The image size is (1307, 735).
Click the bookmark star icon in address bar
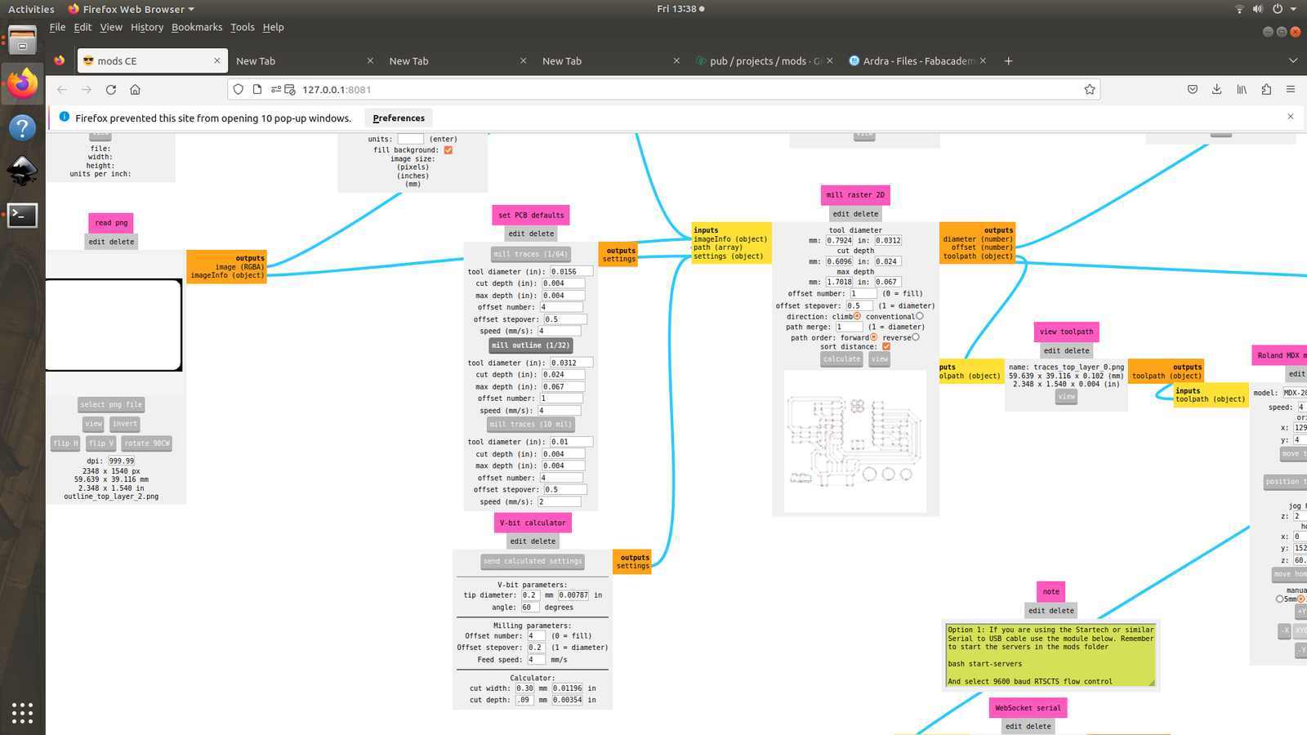click(1089, 89)
